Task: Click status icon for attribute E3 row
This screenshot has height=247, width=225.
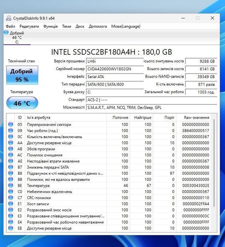Action: (11, 216)
